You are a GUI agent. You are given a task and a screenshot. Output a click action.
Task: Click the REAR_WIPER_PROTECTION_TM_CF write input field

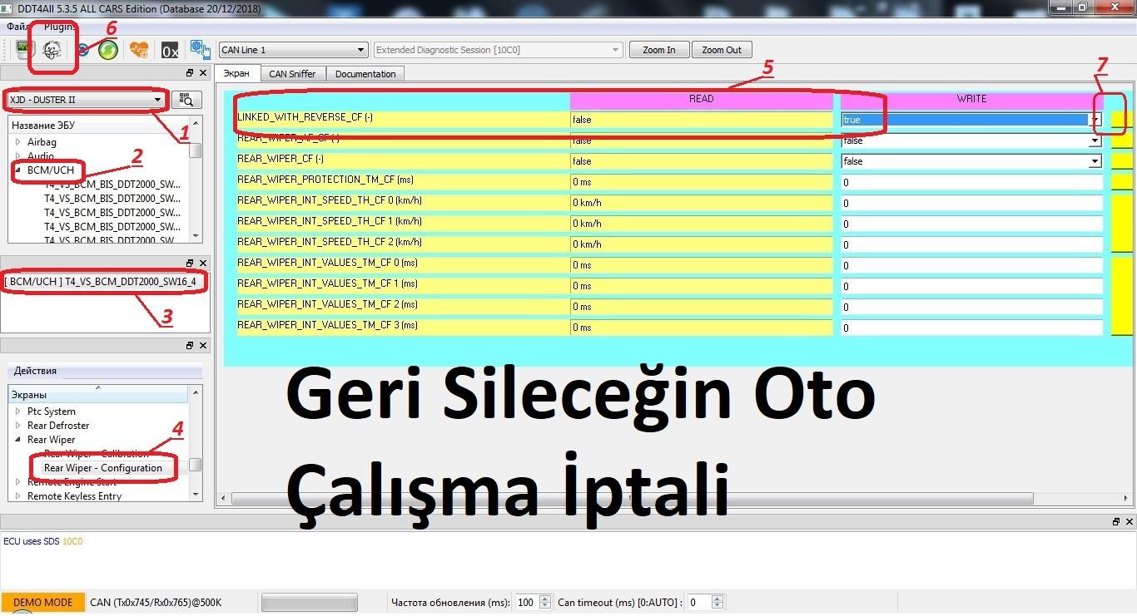pos(971,182)
